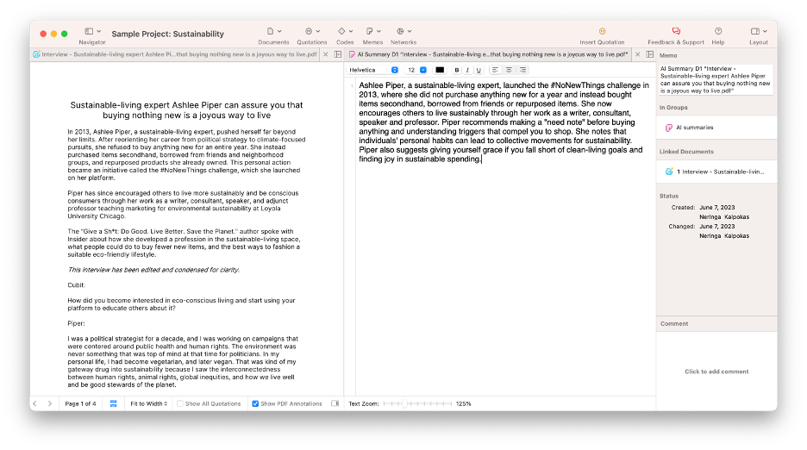Open the Fit to Width dropdown
The width and height of the screenshot is (807, 450).
[x=148, y=403]
